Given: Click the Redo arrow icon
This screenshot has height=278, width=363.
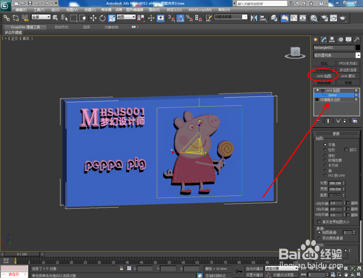Looking at the screenshot, I should pos(47,3).
